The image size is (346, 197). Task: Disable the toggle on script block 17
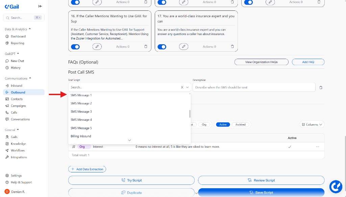tap(162, 46)
